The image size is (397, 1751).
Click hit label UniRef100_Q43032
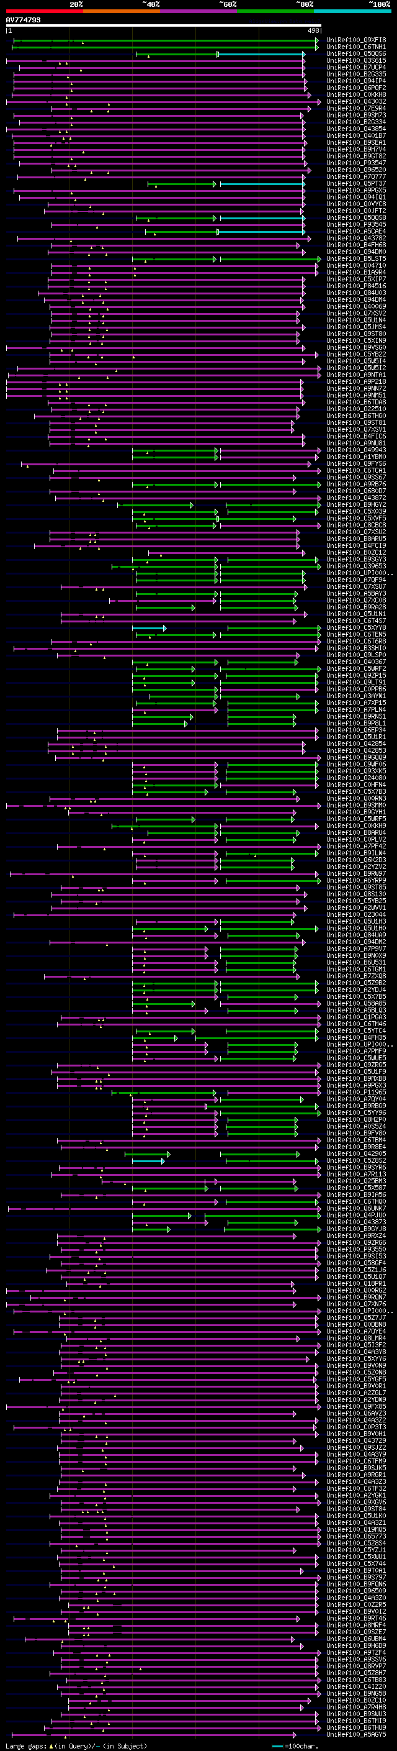[356, 101]
